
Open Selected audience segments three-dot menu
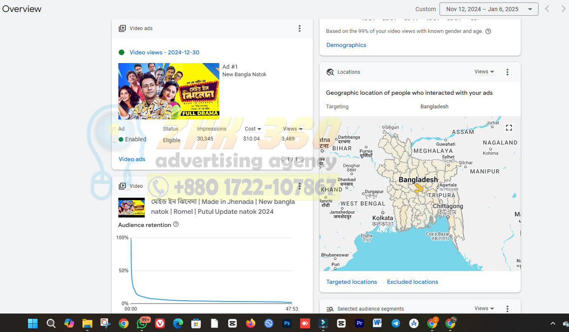(x=508, y=309)
